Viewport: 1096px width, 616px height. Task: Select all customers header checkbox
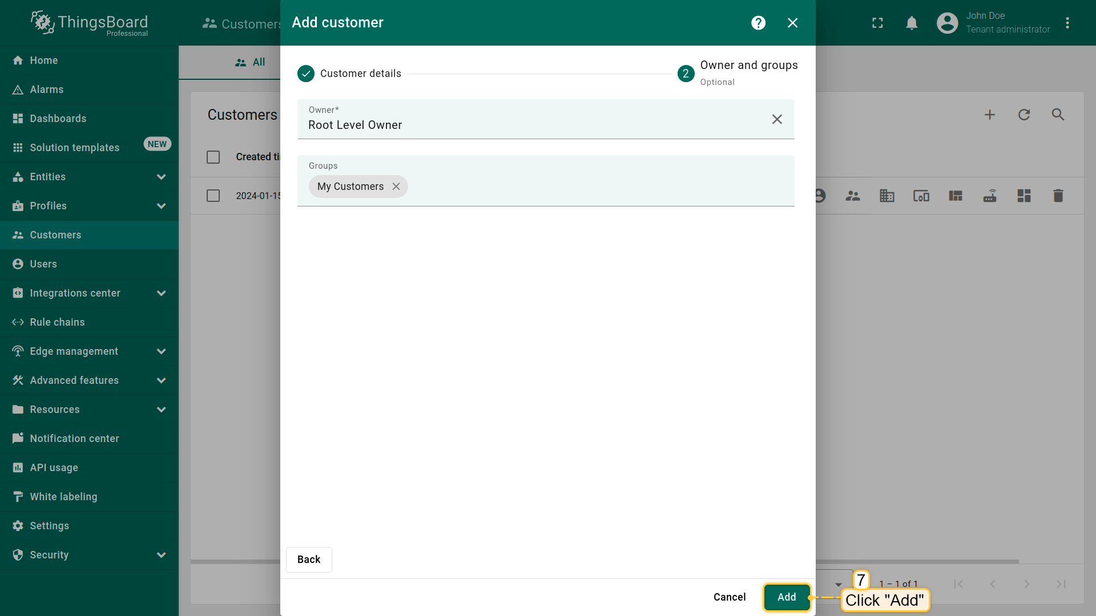[213, 157]
